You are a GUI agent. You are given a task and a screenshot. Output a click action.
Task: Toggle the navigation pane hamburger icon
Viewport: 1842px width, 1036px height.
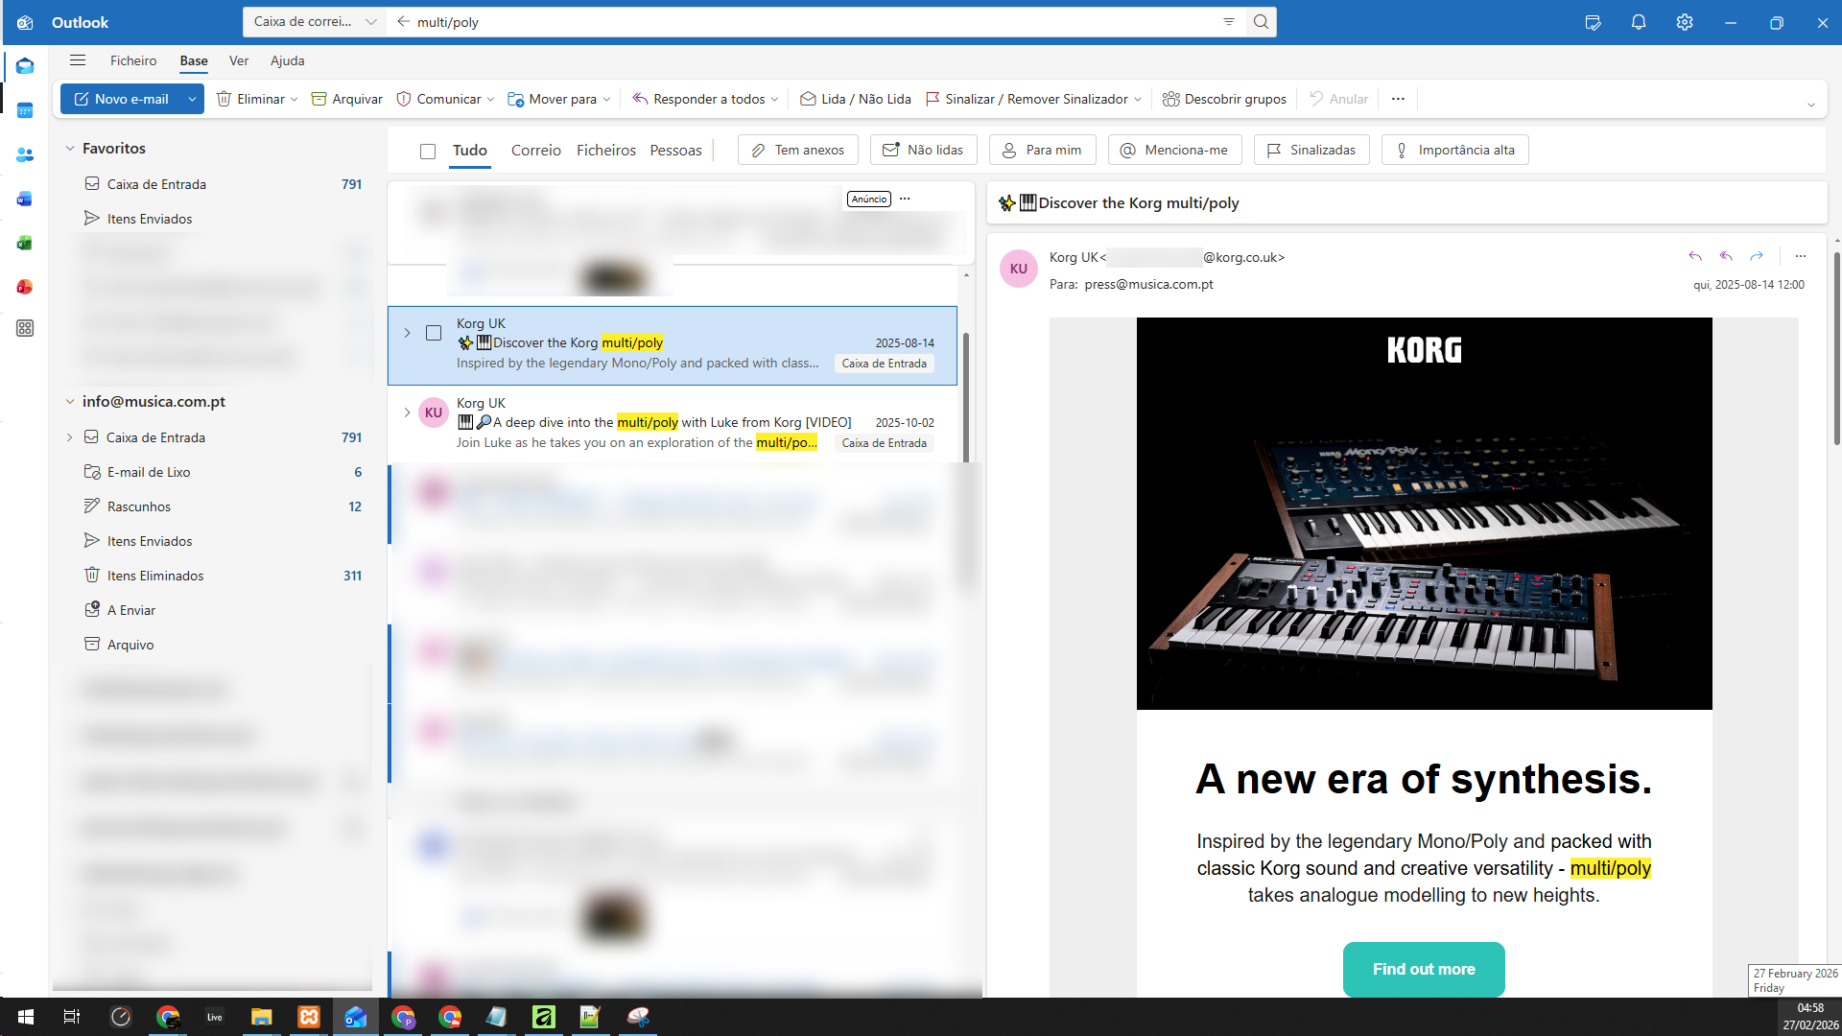click(x=78, y=60)
